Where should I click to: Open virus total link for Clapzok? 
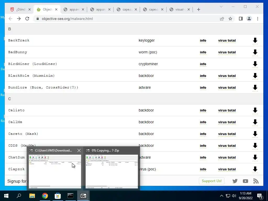227,169
